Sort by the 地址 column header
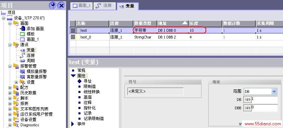283x128 pixels. [x=173, y=23]
